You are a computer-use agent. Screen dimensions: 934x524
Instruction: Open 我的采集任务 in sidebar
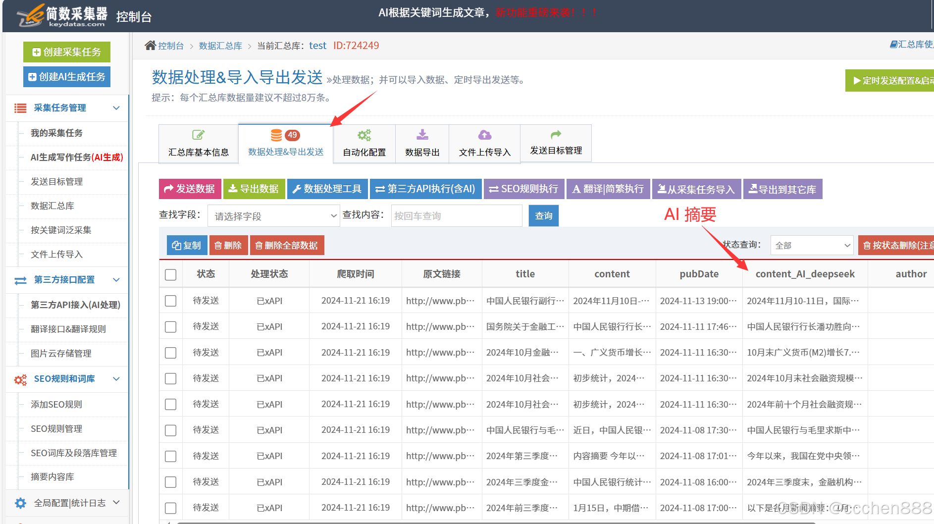pyautogui.click(x=56, y=133)
